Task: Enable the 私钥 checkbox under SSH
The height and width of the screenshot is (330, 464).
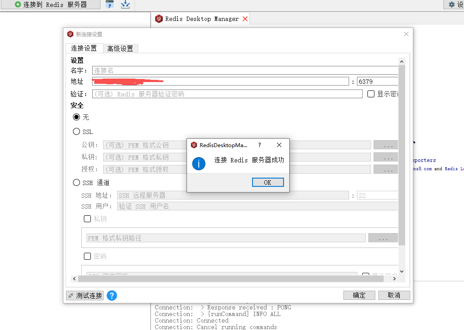Action: coord(87,219)
